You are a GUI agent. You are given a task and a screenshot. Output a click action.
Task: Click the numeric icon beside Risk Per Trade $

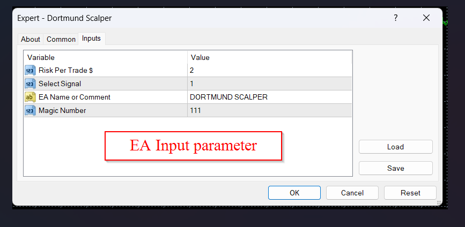pyautogui.click(x=30, y=71)
